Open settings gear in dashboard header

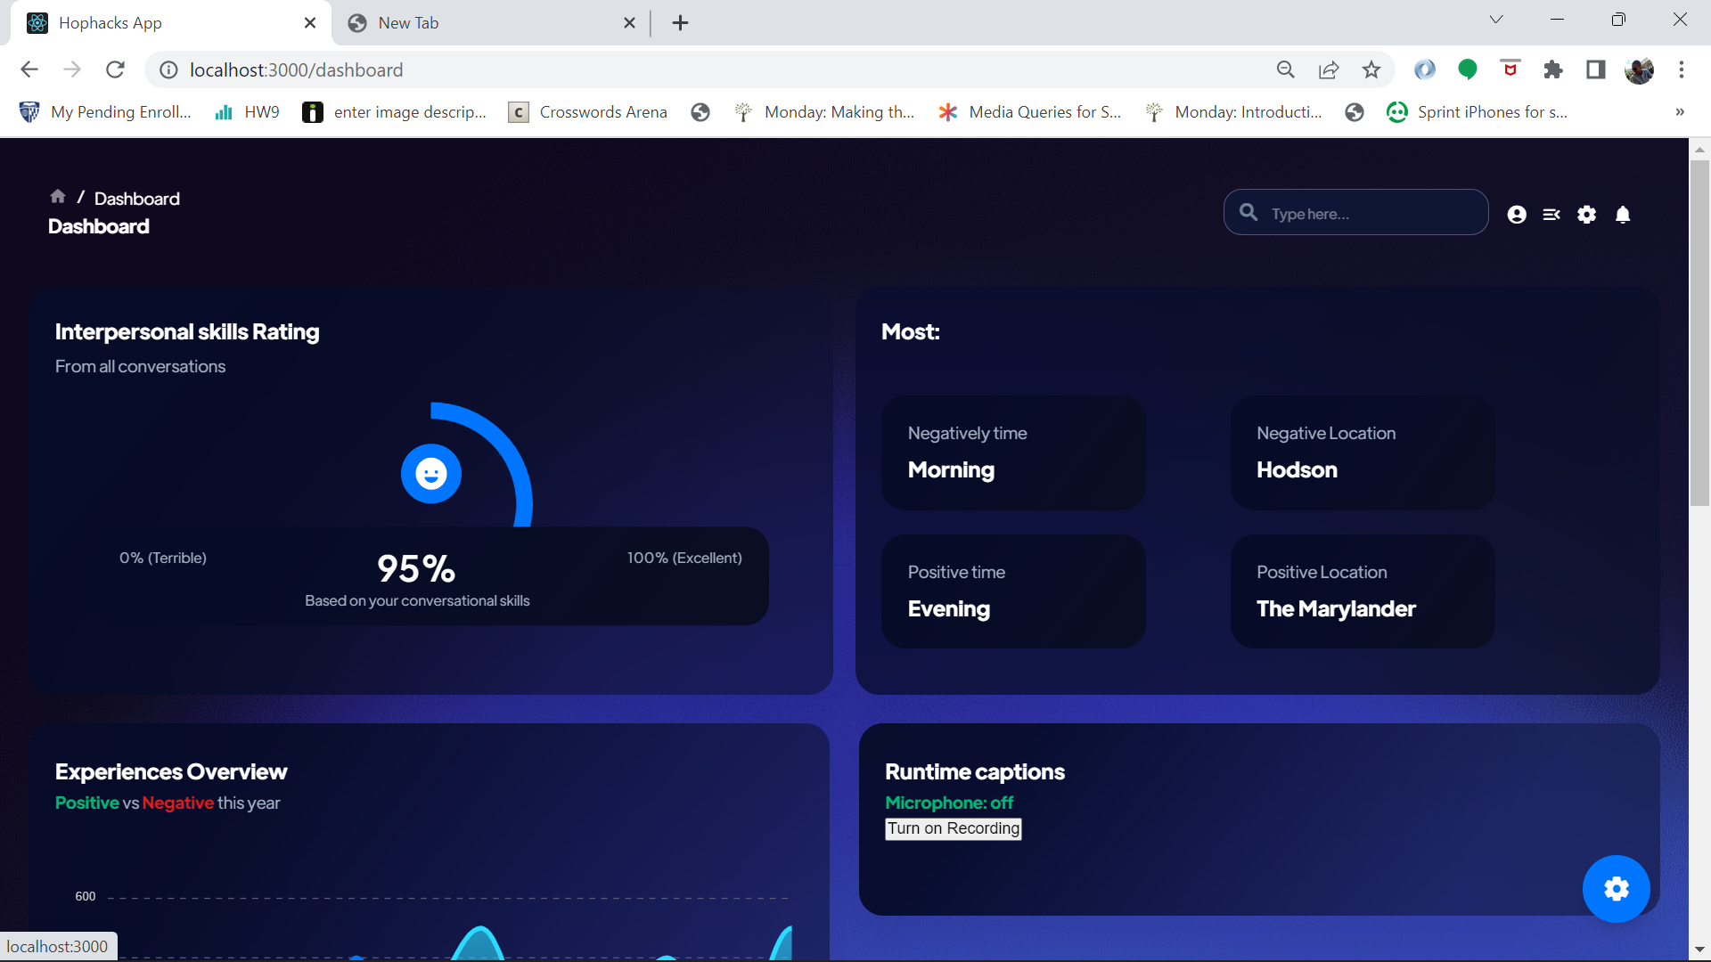coord(1587,215)
